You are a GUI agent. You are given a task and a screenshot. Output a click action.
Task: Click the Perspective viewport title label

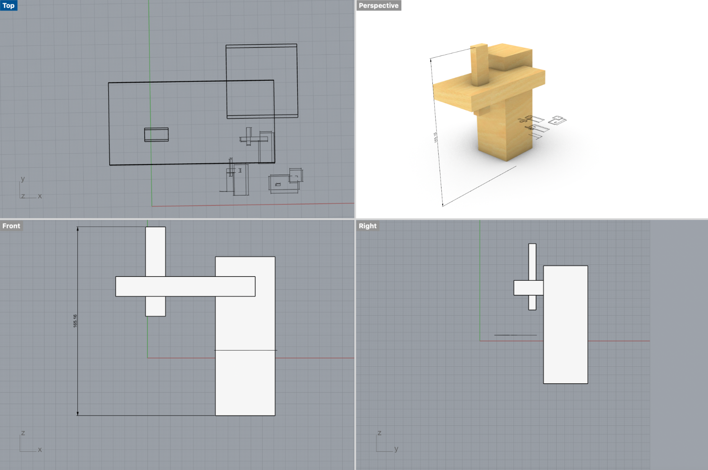click(378, 6)
